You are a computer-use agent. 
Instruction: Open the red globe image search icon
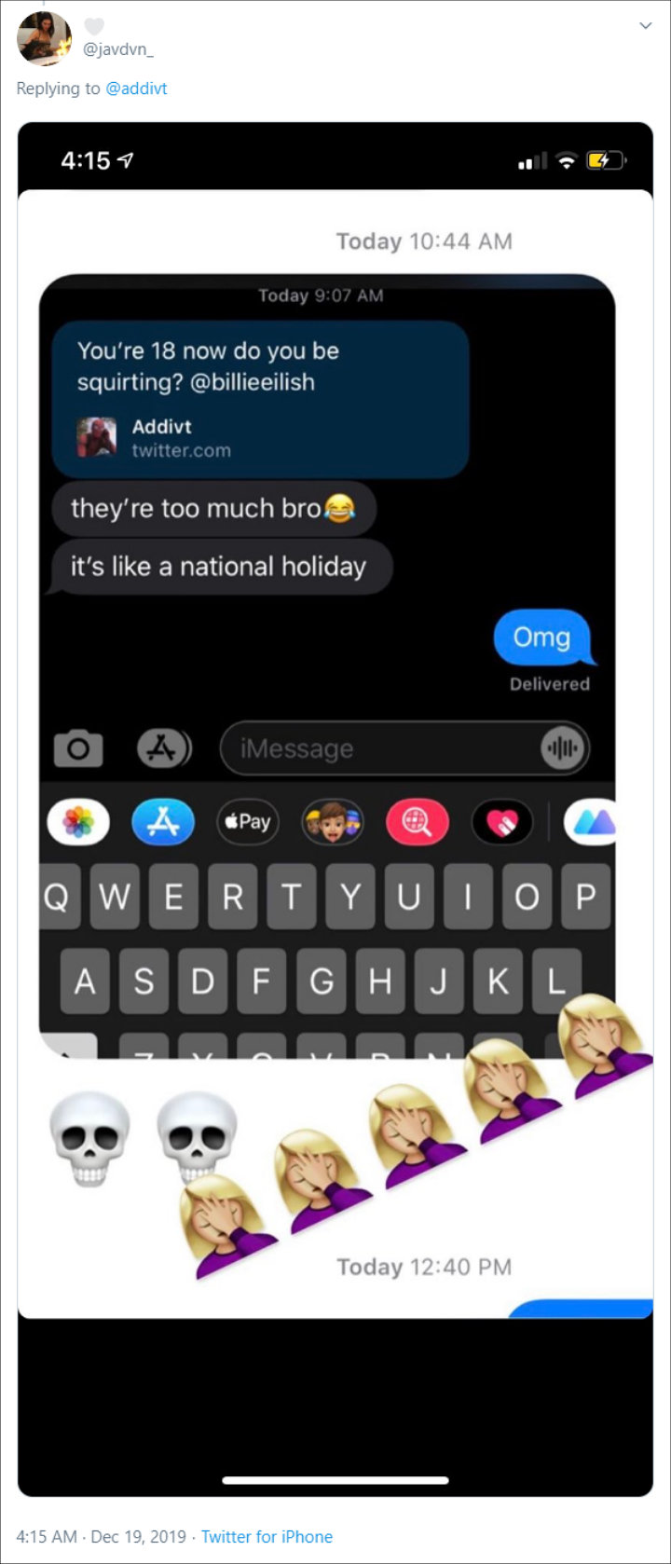point(417,822)
